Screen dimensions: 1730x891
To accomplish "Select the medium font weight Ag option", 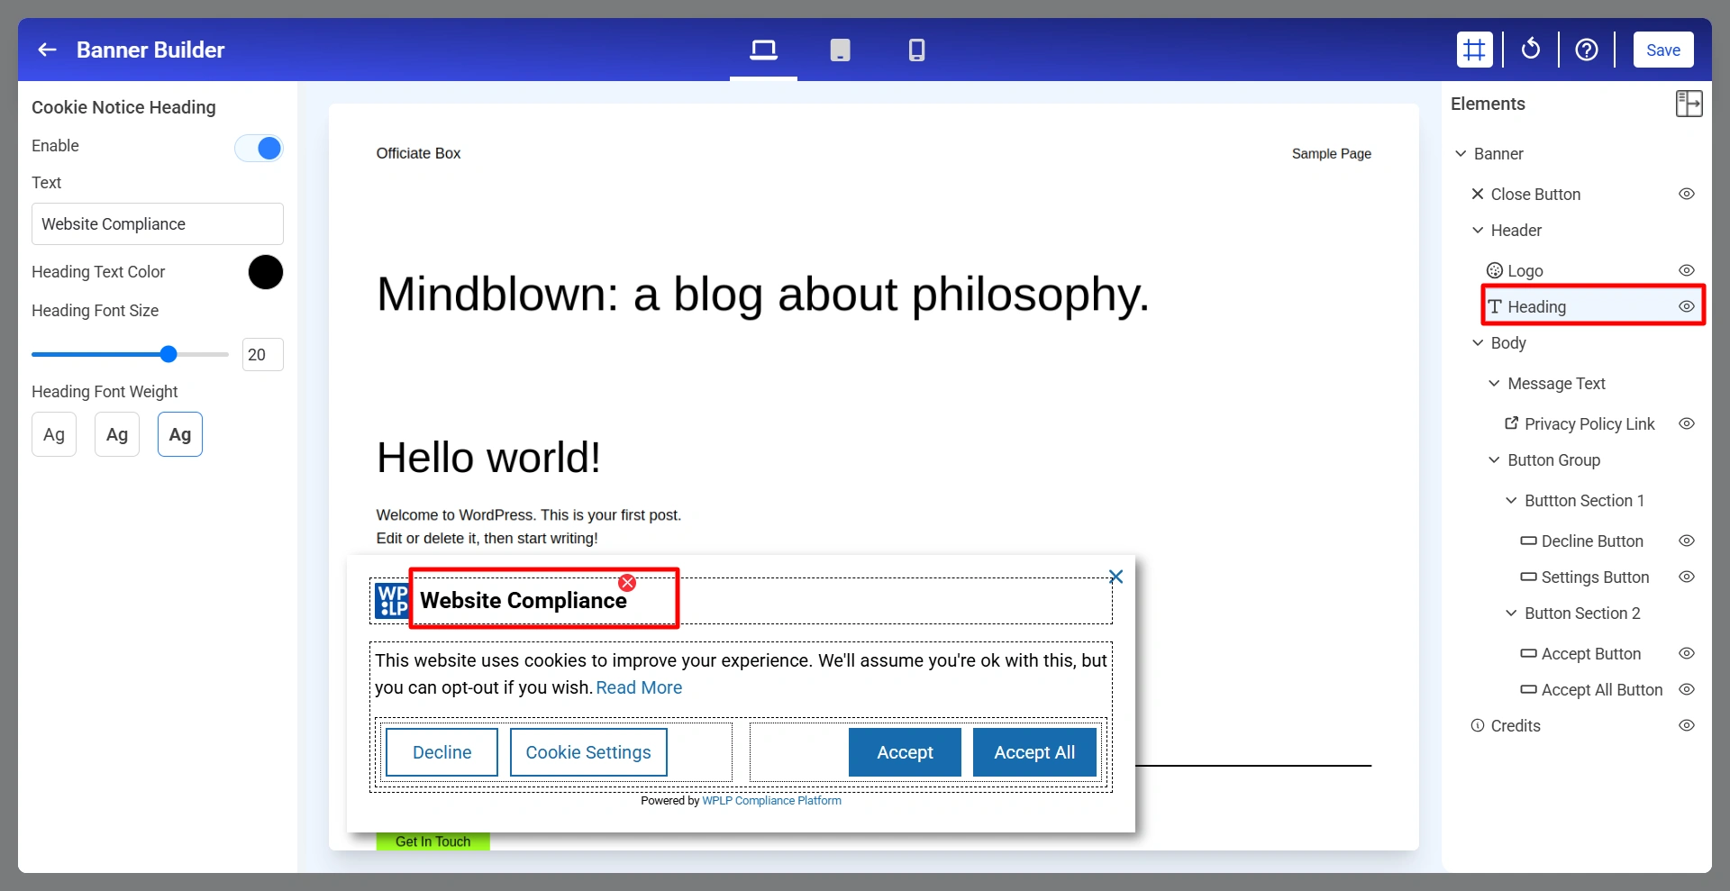I will [117, 434].
